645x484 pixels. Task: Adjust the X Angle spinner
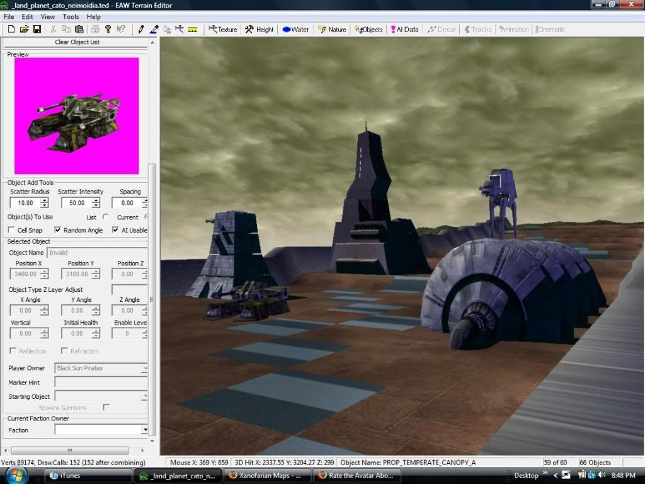pos(45,310)
